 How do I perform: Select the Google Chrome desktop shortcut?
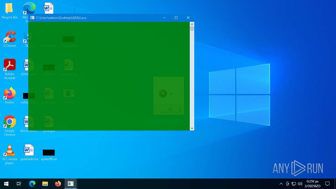[x=9, y=126]
